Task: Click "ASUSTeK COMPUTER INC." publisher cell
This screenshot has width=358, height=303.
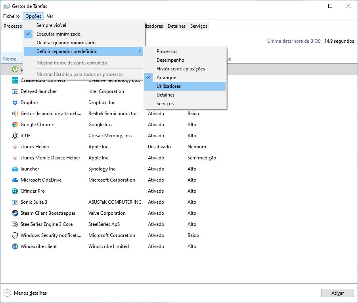Action: (x=115, y=202)
